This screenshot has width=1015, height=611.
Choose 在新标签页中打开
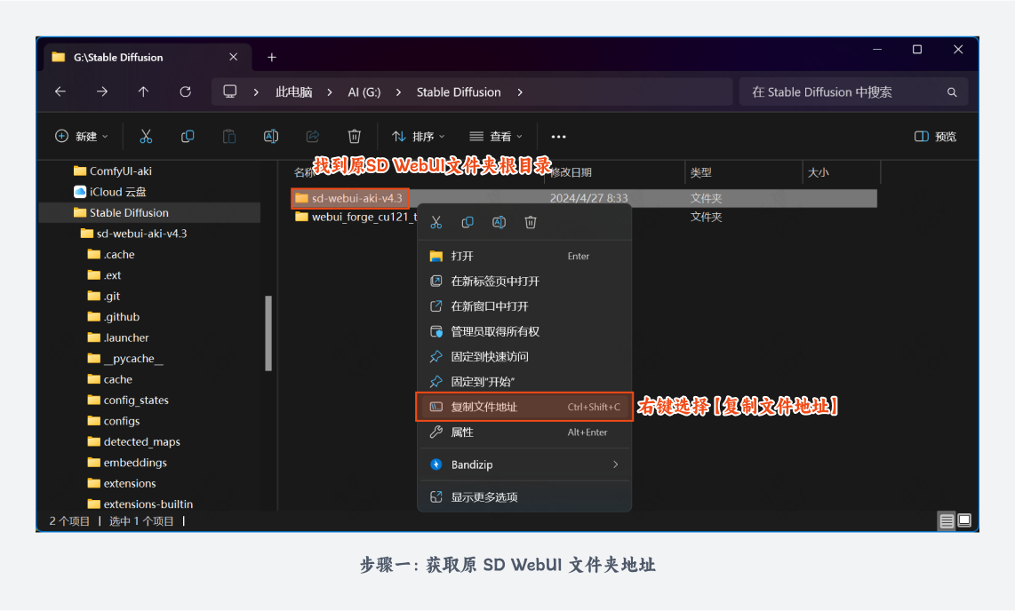(524, 282)
